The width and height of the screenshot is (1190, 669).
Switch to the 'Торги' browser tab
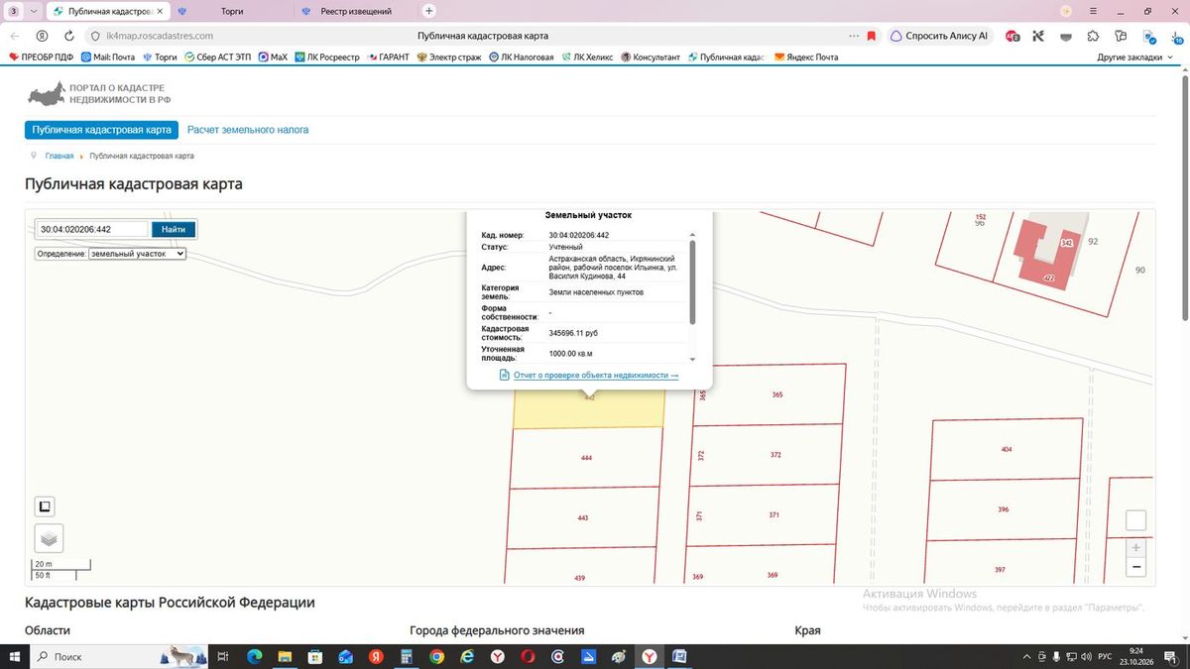tap(232, 11)
